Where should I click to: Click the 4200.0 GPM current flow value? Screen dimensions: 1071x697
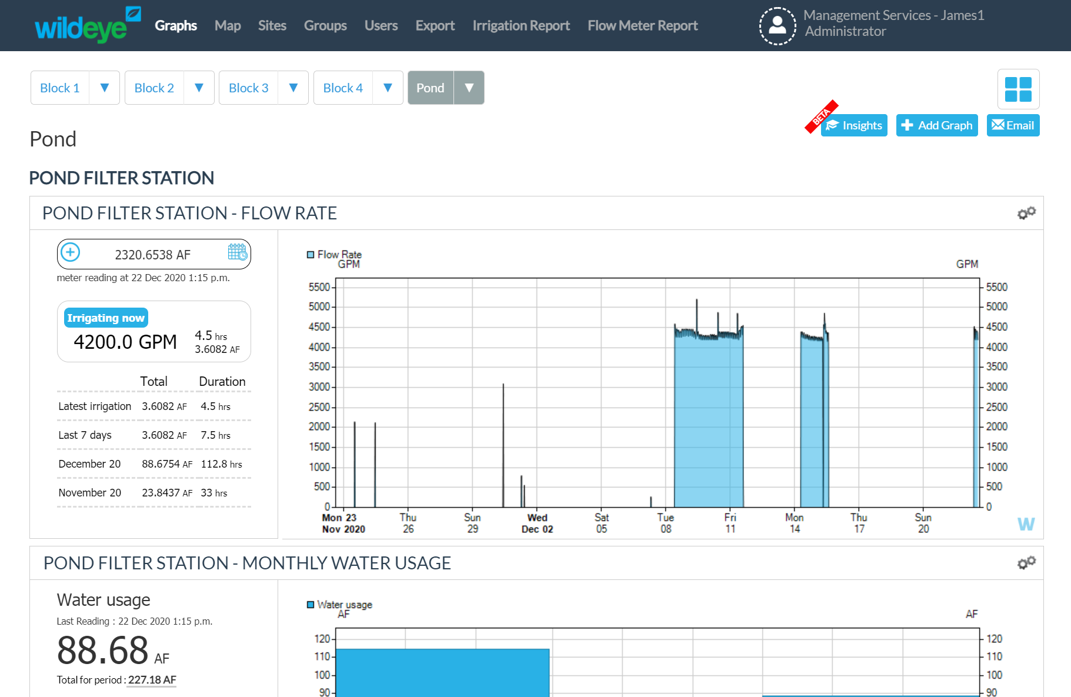point(125,342)
